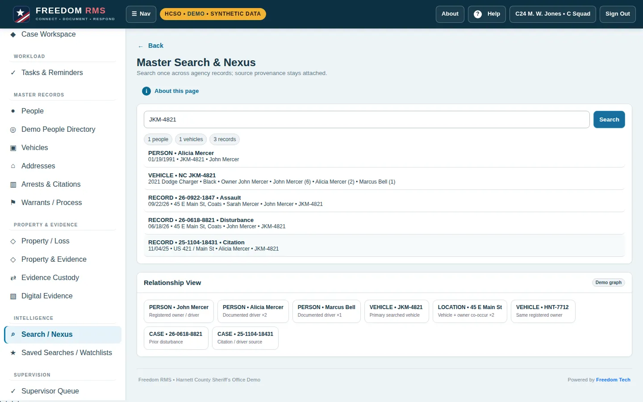Select the VEHICLE JKM-4821 relationship card
The width and height of the screenshot is (643, 402).
397,311
